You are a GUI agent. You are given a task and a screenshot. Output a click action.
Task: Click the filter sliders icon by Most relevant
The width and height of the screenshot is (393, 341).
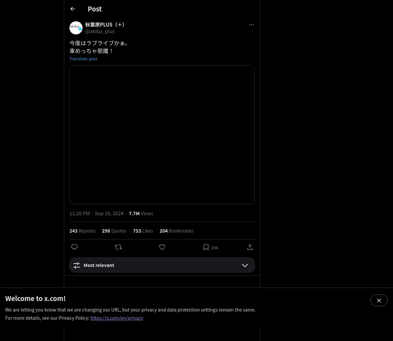coord(77,265)
